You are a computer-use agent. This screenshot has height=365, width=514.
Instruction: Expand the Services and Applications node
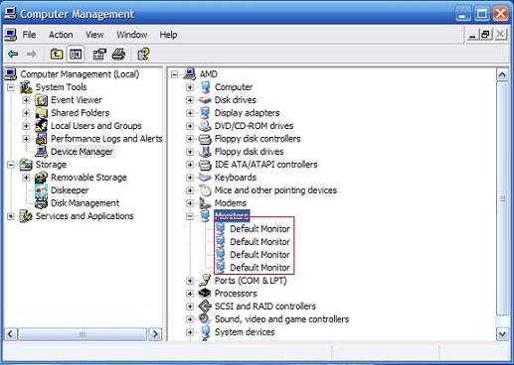[x=11, y=216]
